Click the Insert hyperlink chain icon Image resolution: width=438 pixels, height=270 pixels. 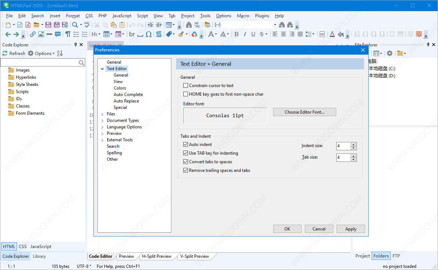tap(33, 34)
